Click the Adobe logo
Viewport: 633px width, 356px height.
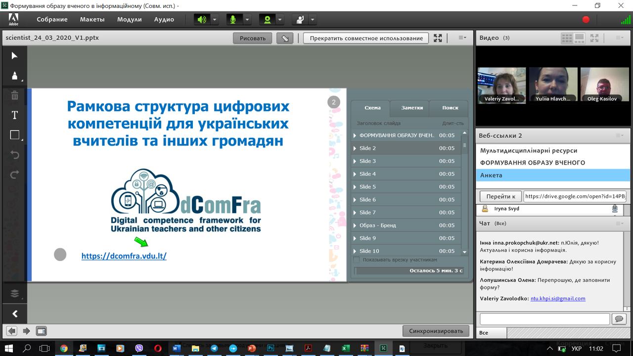14,19
